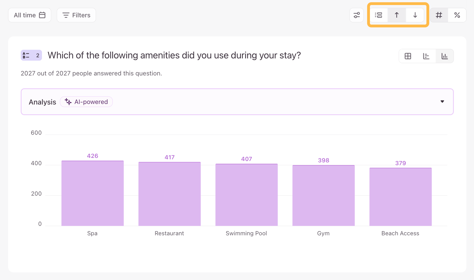Select vertical bar chart view
This screenshot has width=474, height=280.
(x=445, y=56)
